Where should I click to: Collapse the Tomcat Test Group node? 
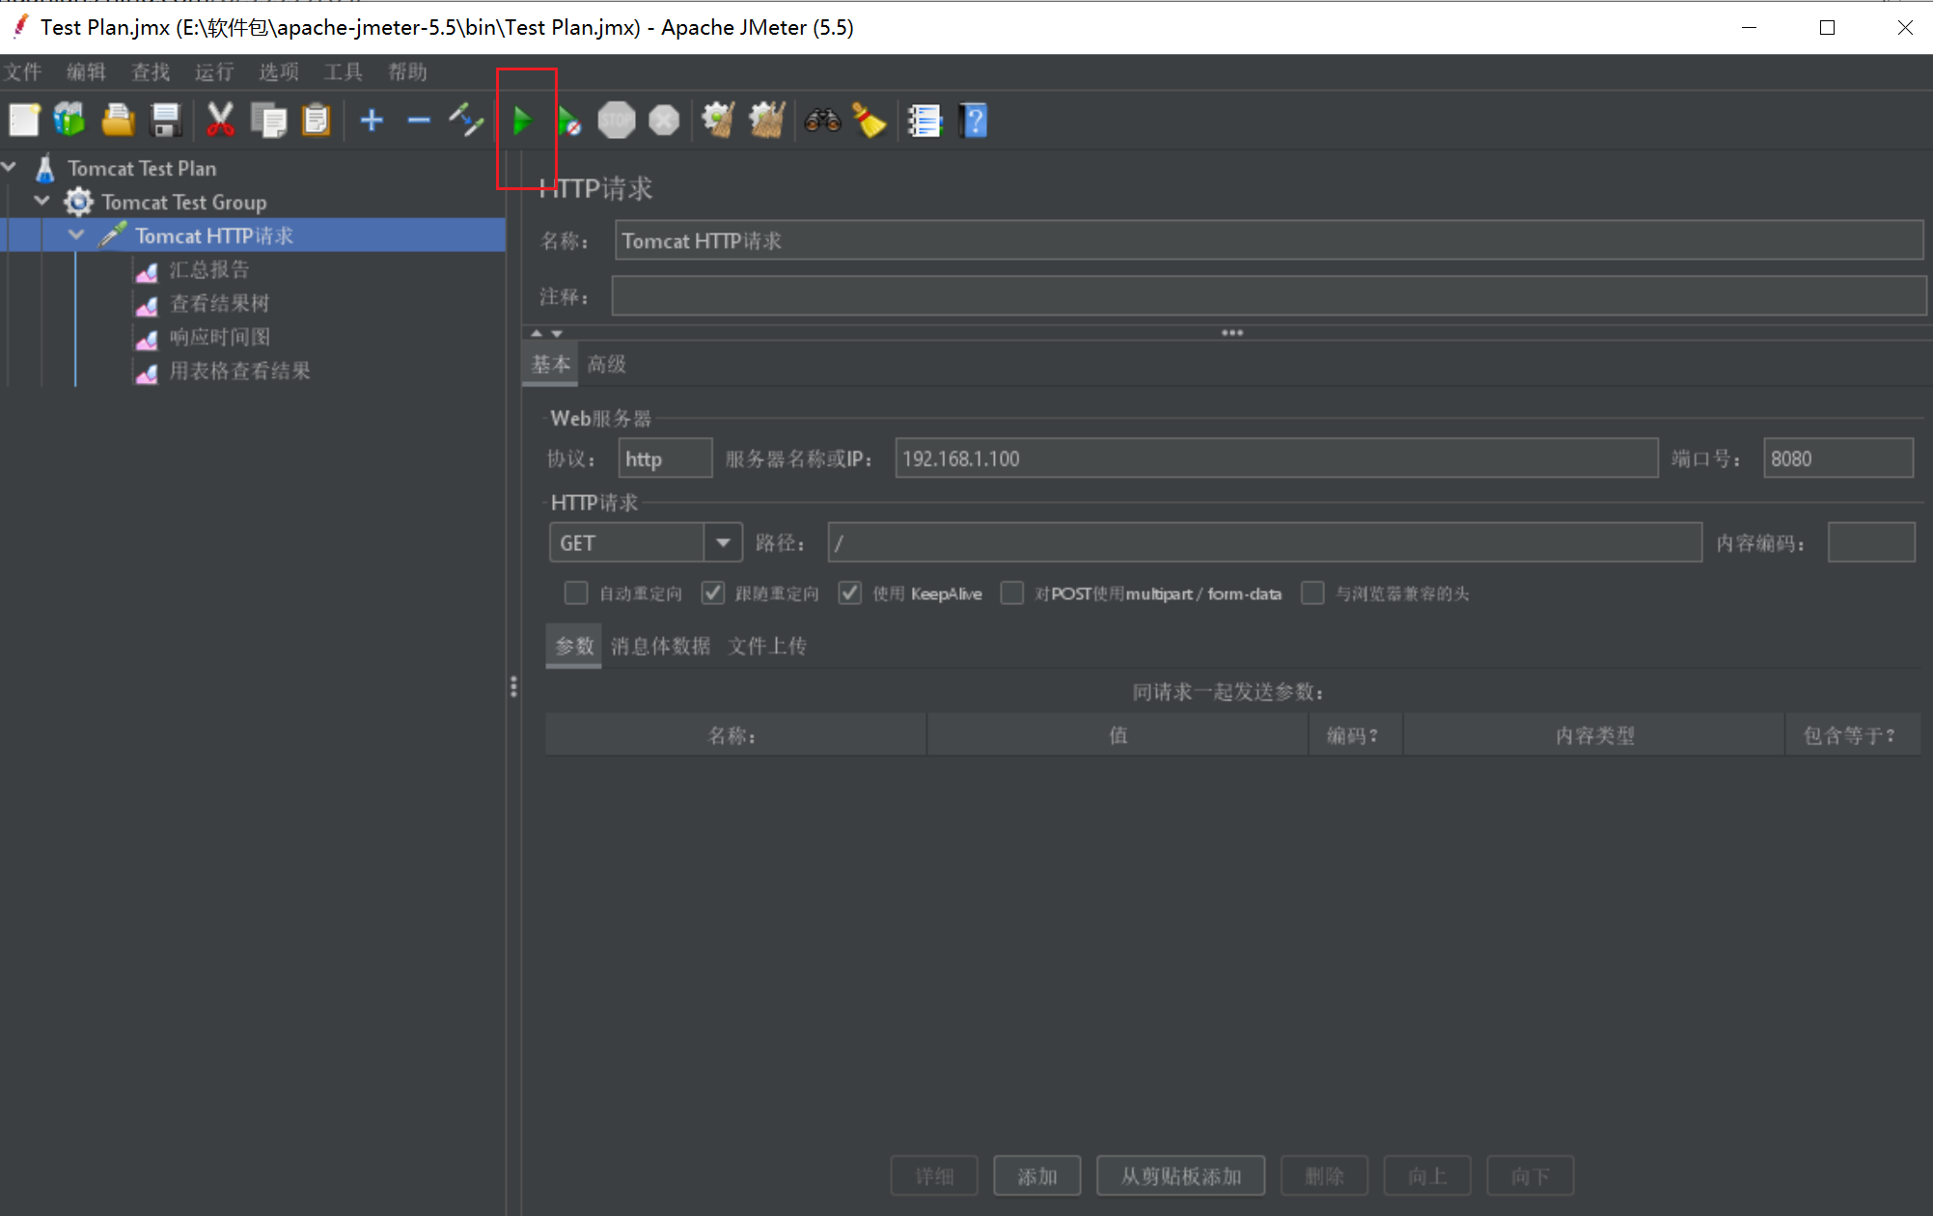tap(42, 202)
